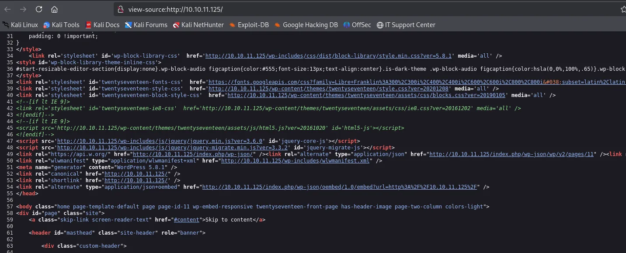Open the Kali Tools bookmark
626x253 pixels.
coord(61,25)
